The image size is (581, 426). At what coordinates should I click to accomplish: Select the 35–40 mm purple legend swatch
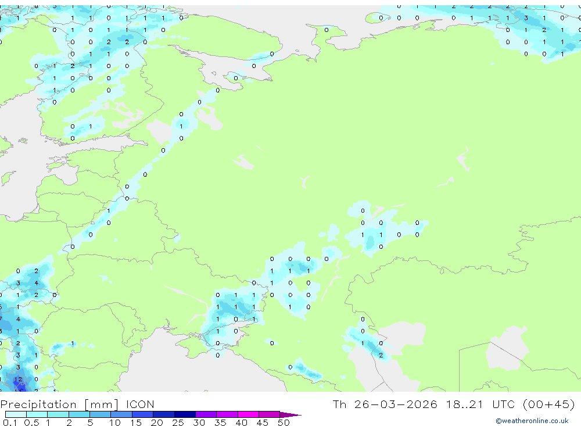tap(227, 414)
